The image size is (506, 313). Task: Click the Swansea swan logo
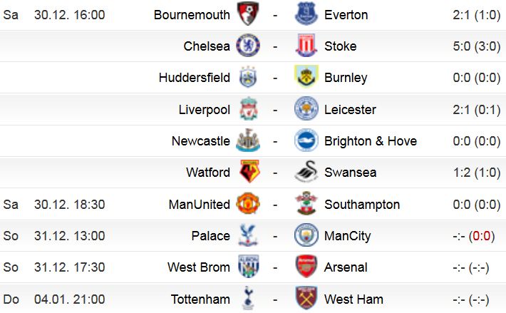(306, 171)
